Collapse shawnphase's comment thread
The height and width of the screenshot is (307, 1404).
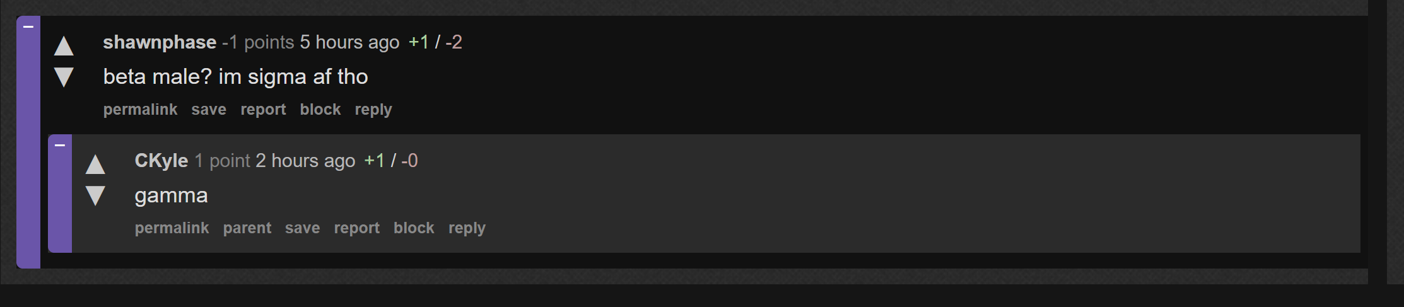[28, 26]
